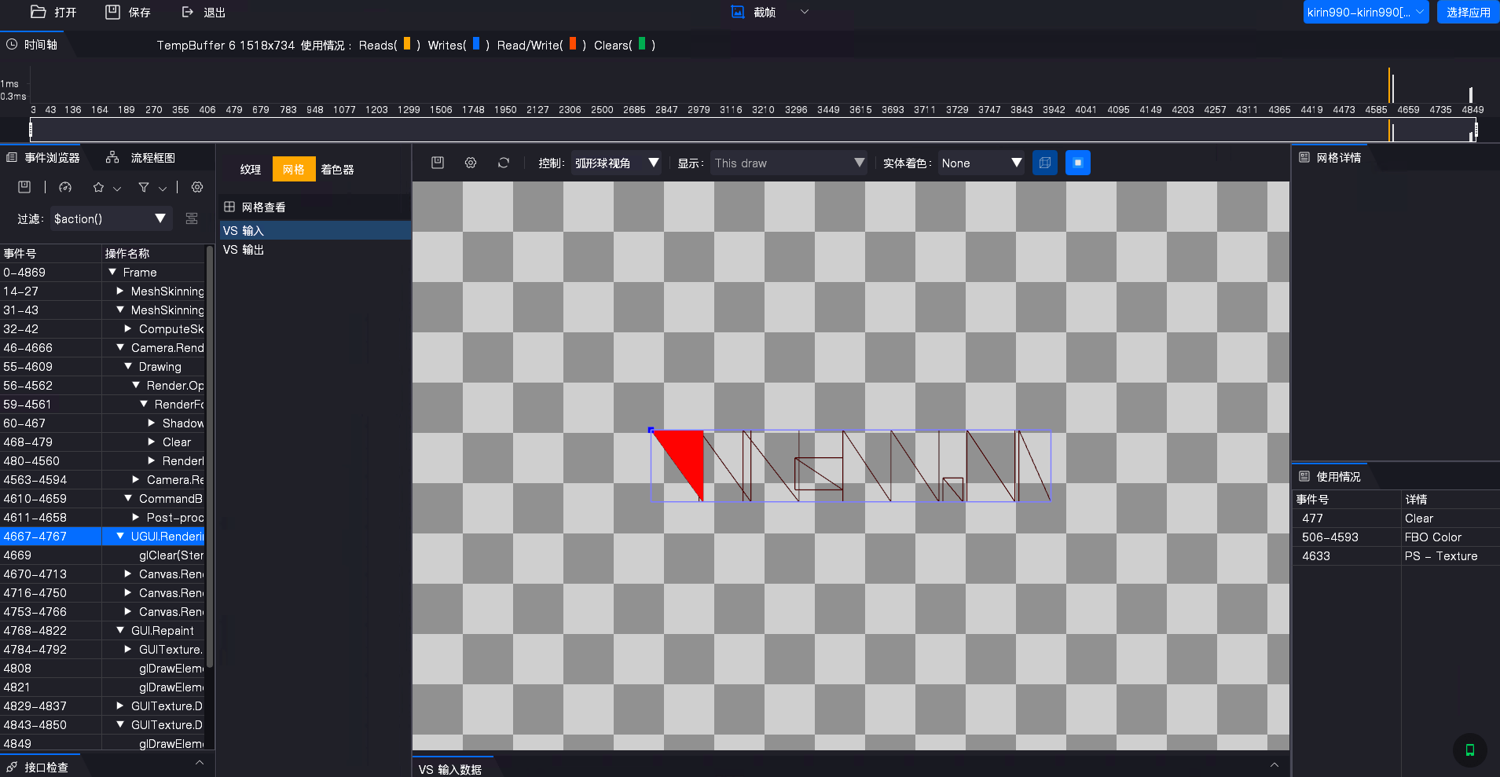Image resolution: width=1500 pixels, height=777 pixels.
Task: Click the usage panel icon
Action: 1304,476
